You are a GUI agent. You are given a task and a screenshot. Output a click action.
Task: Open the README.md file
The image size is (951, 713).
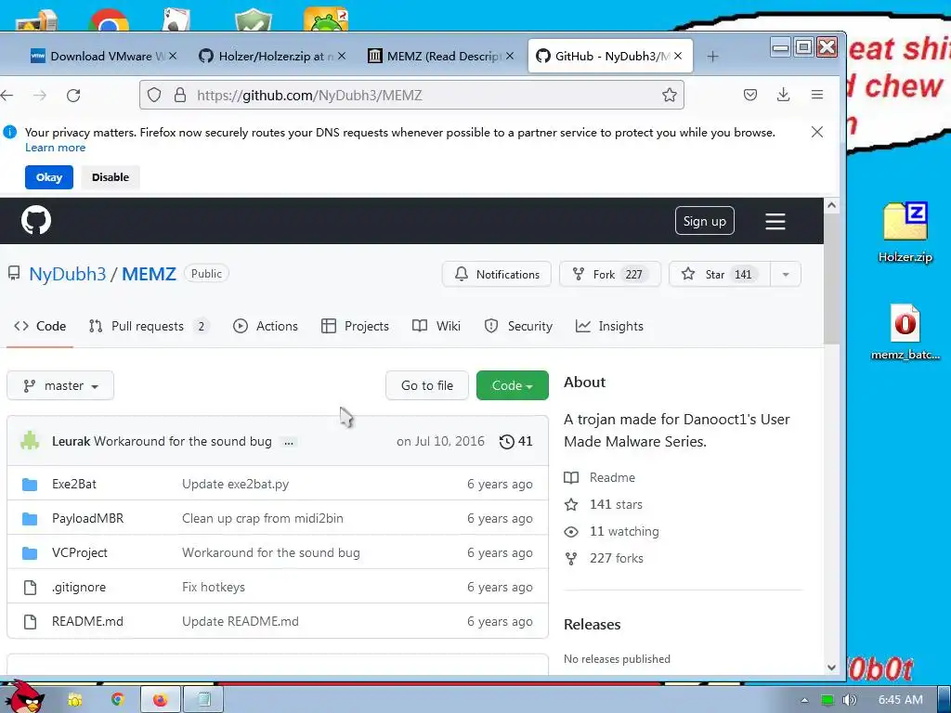87,621
